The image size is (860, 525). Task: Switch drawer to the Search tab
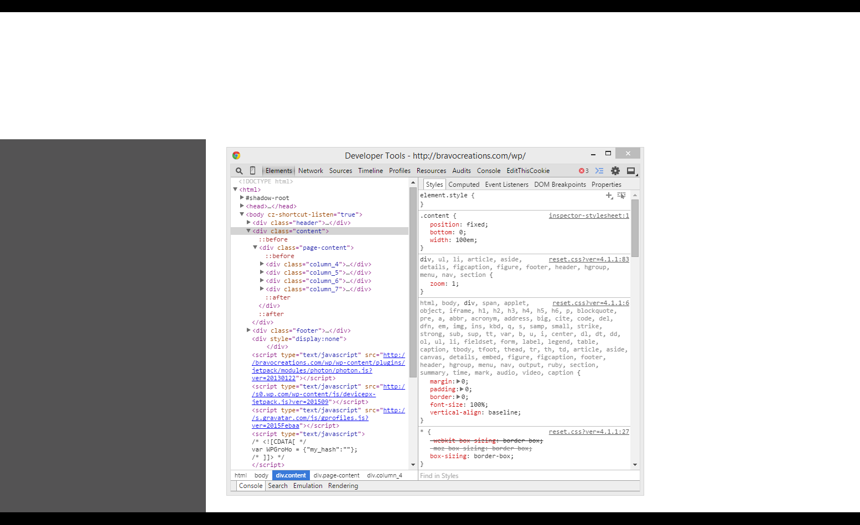278,486
